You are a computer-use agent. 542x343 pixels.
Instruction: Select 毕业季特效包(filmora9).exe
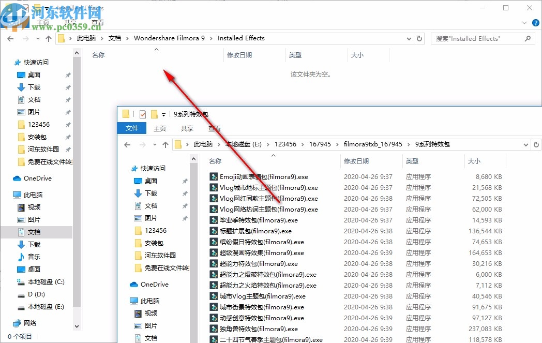click(x=253, y=220)
